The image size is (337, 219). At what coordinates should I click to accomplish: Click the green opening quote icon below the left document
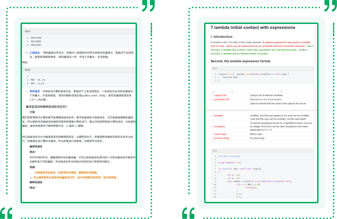pos(6,212)
